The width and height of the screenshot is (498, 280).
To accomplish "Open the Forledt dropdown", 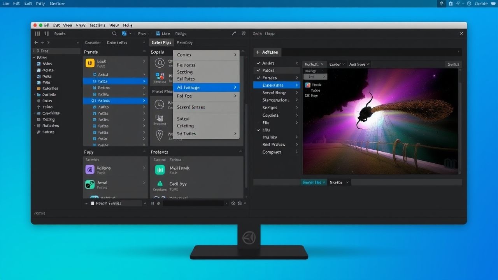I will coord(314,64).
